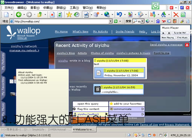This screenshot has height=138, width=192.
Task: Expand the personal info submenu arrow
Action: (x=143, y=114)
